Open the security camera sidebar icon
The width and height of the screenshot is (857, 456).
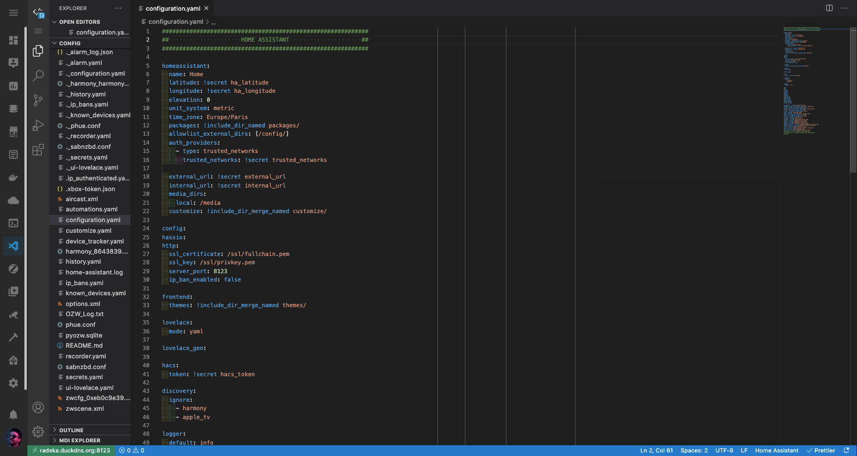pos(13,314)
